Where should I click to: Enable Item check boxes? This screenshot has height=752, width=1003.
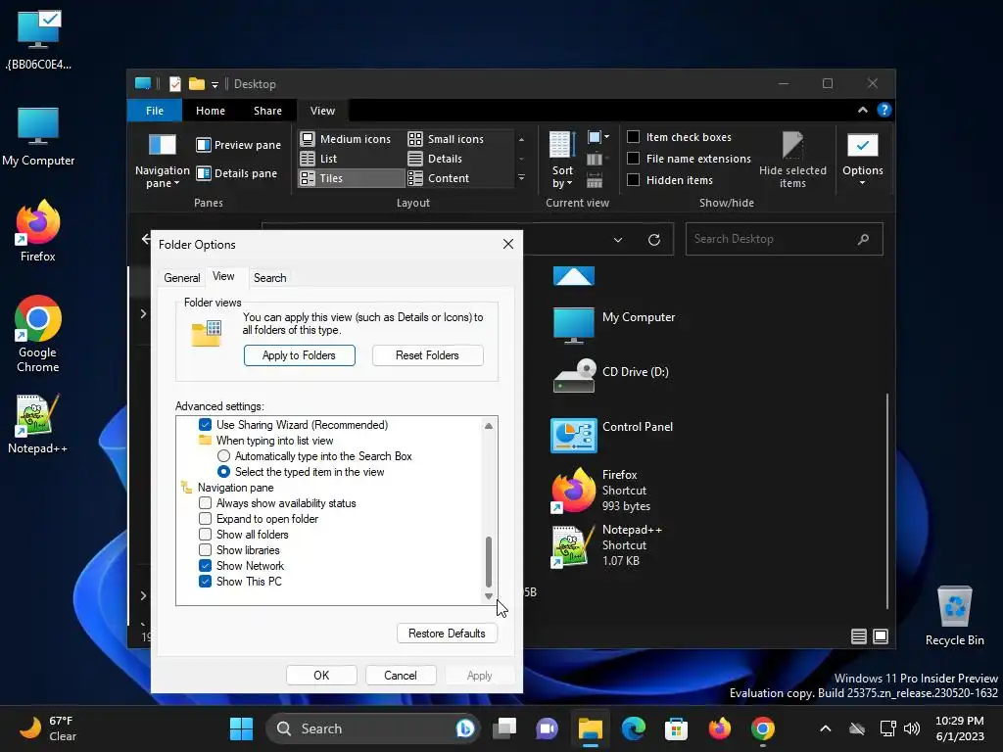click(634, 137)
